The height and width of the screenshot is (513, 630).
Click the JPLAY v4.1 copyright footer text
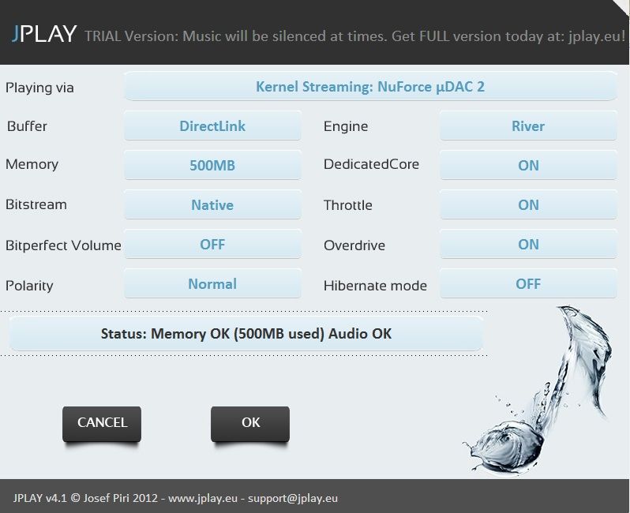click(x=175, y=498)
